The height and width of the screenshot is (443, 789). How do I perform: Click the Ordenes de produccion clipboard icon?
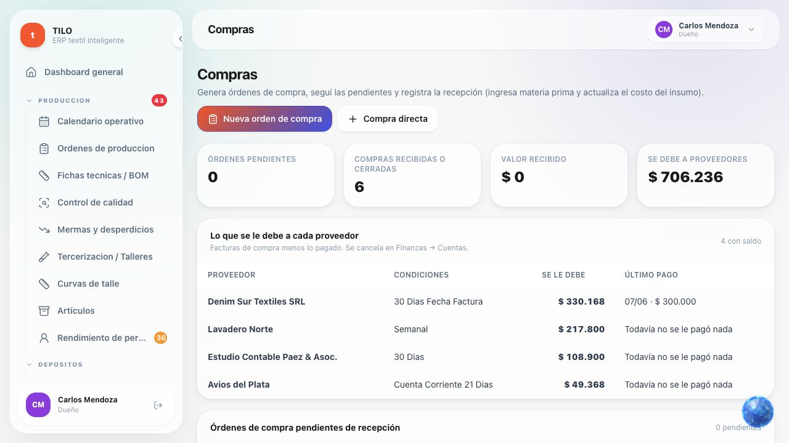44,148
